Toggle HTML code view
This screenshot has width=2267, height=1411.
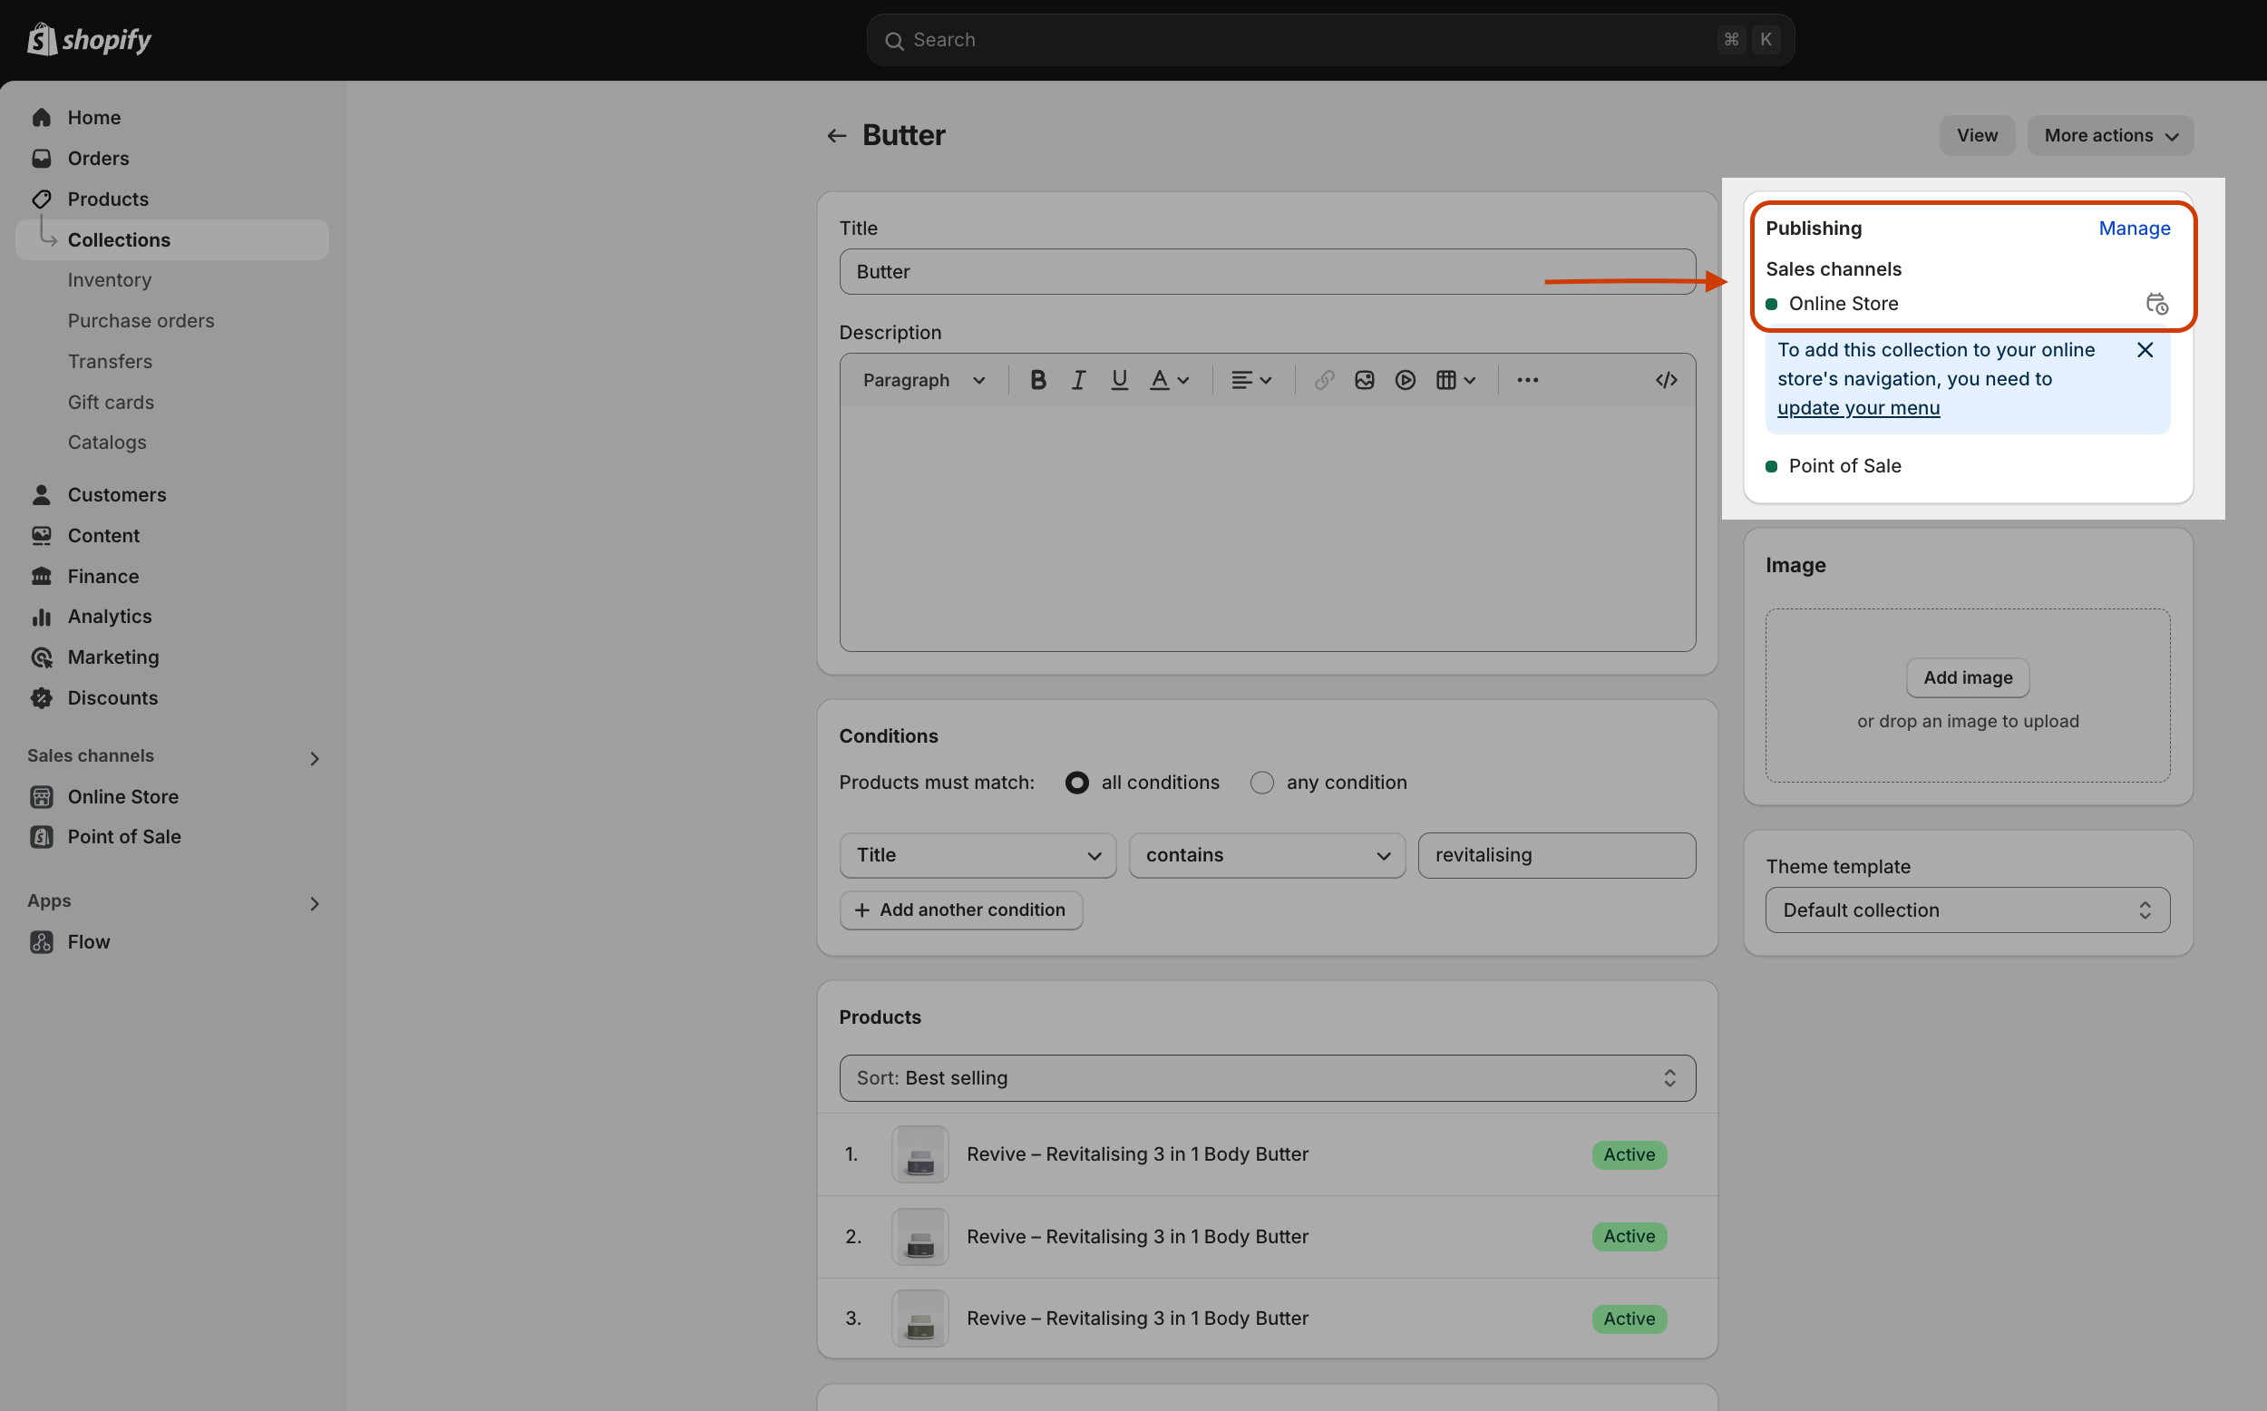pyautogui.click(x=1667, y=381)
